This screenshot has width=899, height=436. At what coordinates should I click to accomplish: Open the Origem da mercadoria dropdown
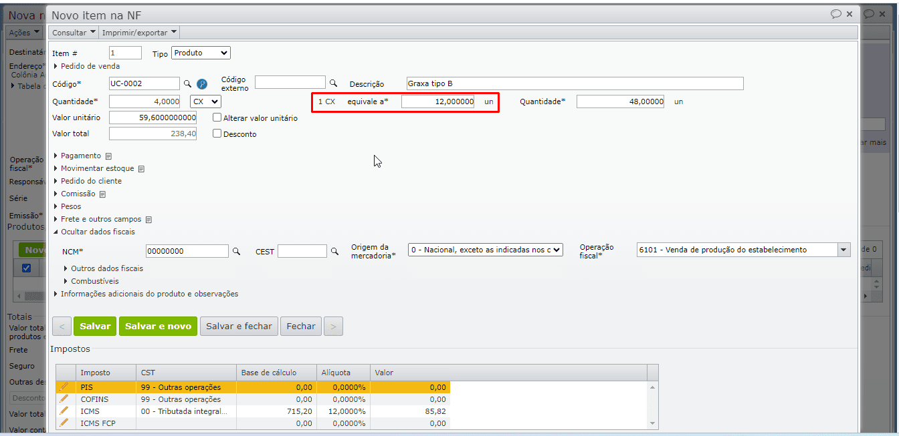(x=486, y=250)
